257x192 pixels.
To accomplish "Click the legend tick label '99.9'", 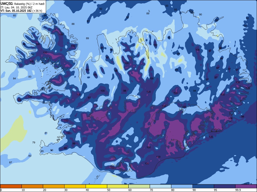I will [238, 190].
